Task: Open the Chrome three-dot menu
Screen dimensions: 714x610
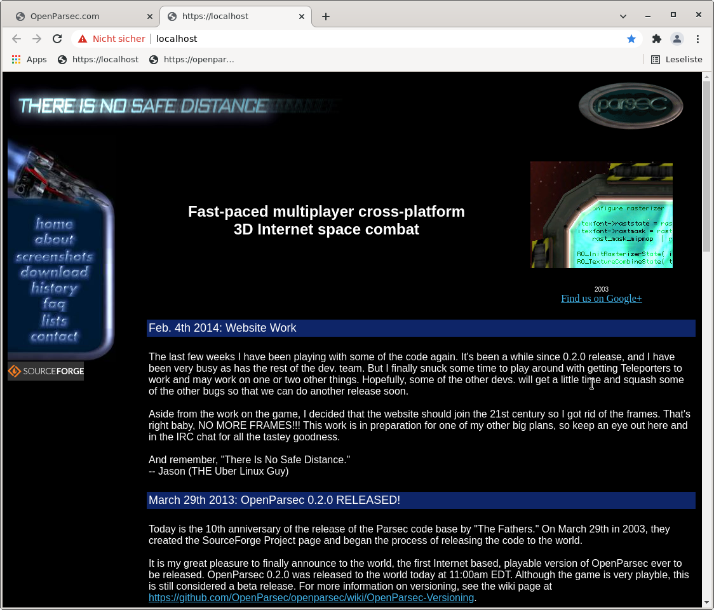Action: (x=697, y=39)
